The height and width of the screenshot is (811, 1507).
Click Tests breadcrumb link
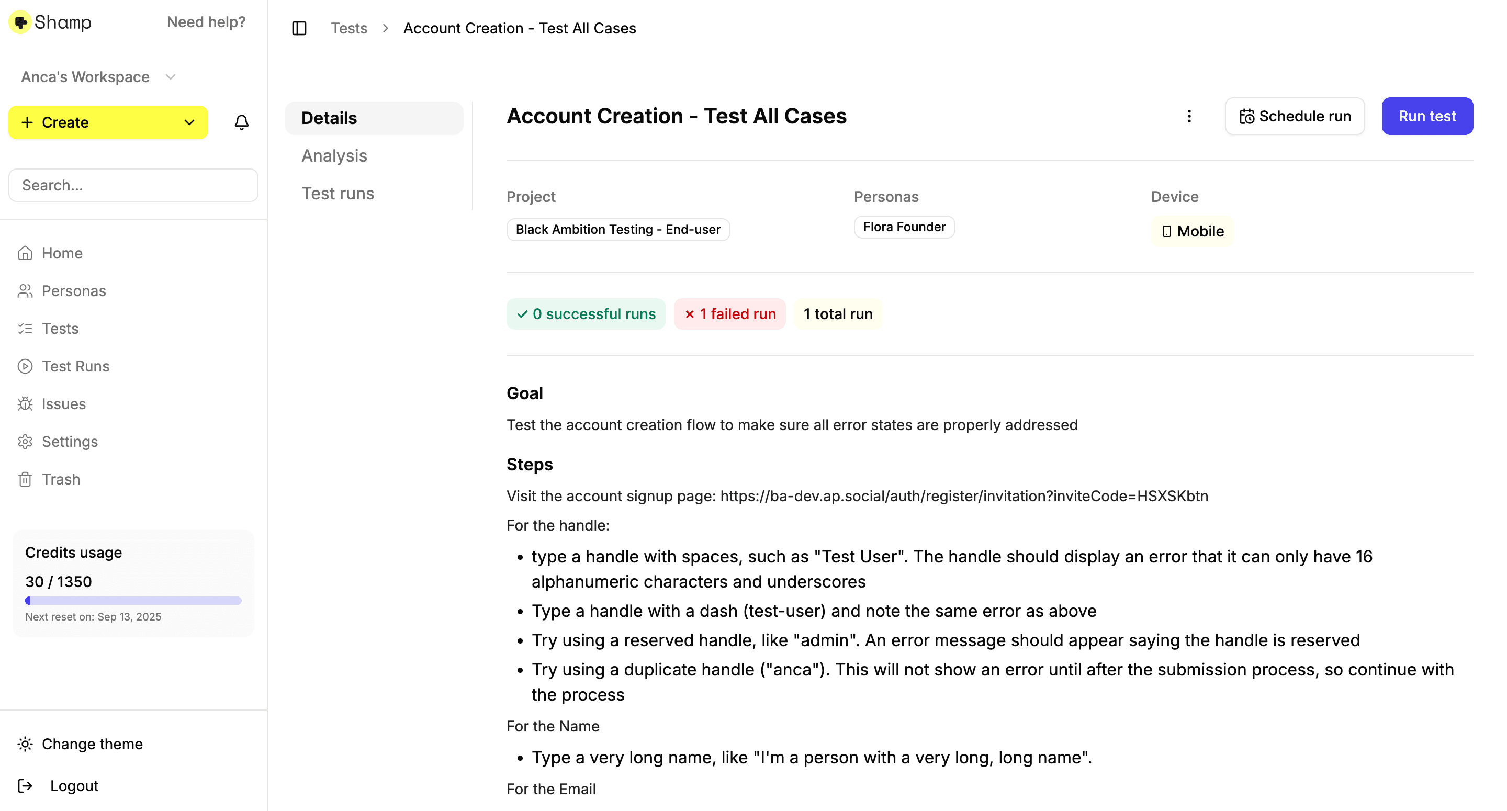pyautogui.click(x=348, y=28)
